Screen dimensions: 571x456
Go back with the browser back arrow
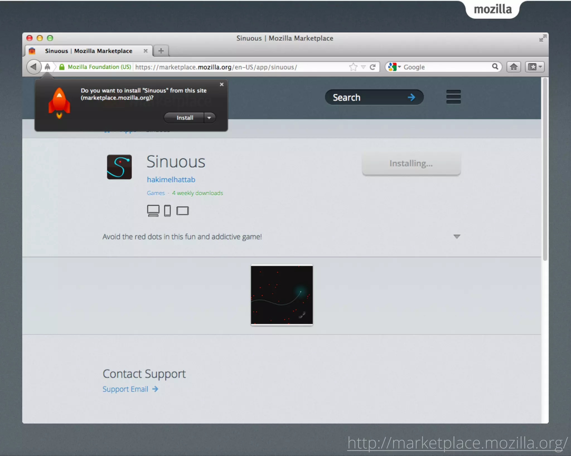[34, 67]
